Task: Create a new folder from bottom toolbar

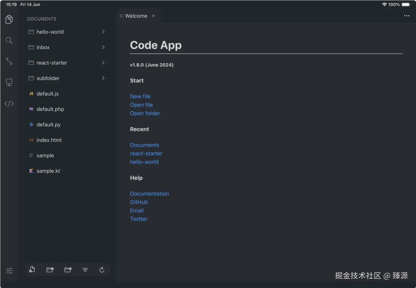Action: 50,270
